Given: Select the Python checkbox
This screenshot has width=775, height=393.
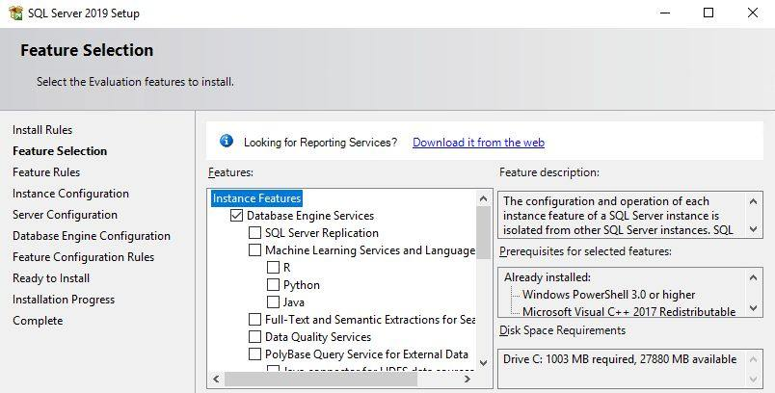Looking at the screenshot, I should [x=273, y=285].
